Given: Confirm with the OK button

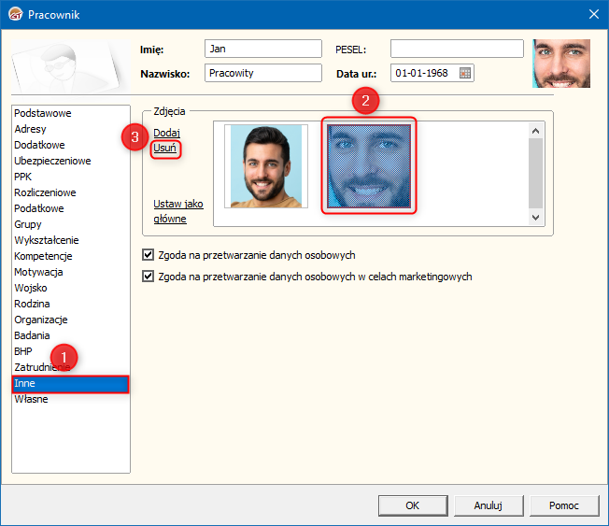Looking at the screenshot, I should (413, 505).
